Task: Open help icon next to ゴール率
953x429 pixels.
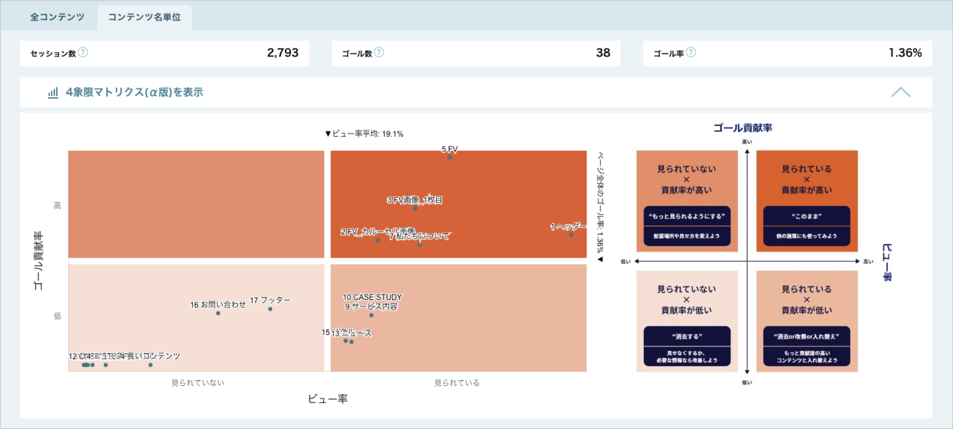Action: pos(691,52)
